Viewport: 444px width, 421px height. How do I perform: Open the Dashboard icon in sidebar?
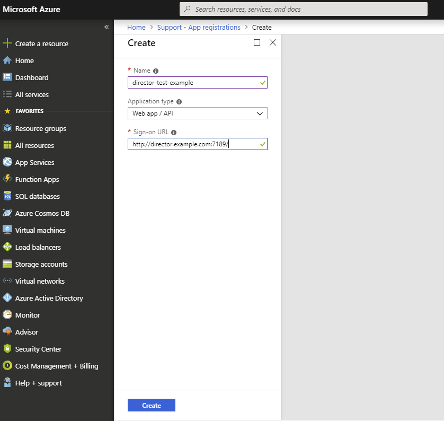pos(7,77)
